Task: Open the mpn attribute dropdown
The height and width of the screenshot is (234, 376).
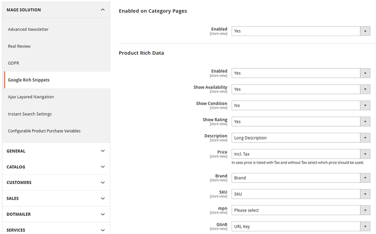Action: 301,210
